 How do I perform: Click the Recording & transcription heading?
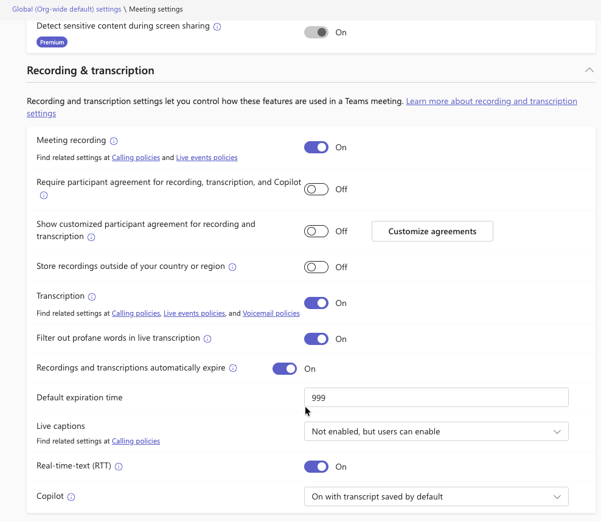pos(91,71)
